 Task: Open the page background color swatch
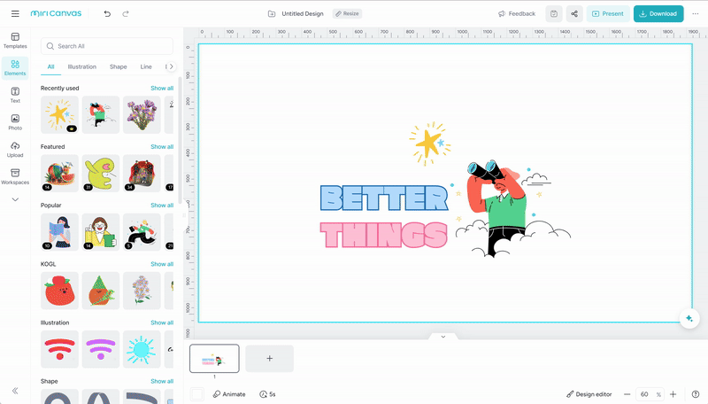[196, 394]
